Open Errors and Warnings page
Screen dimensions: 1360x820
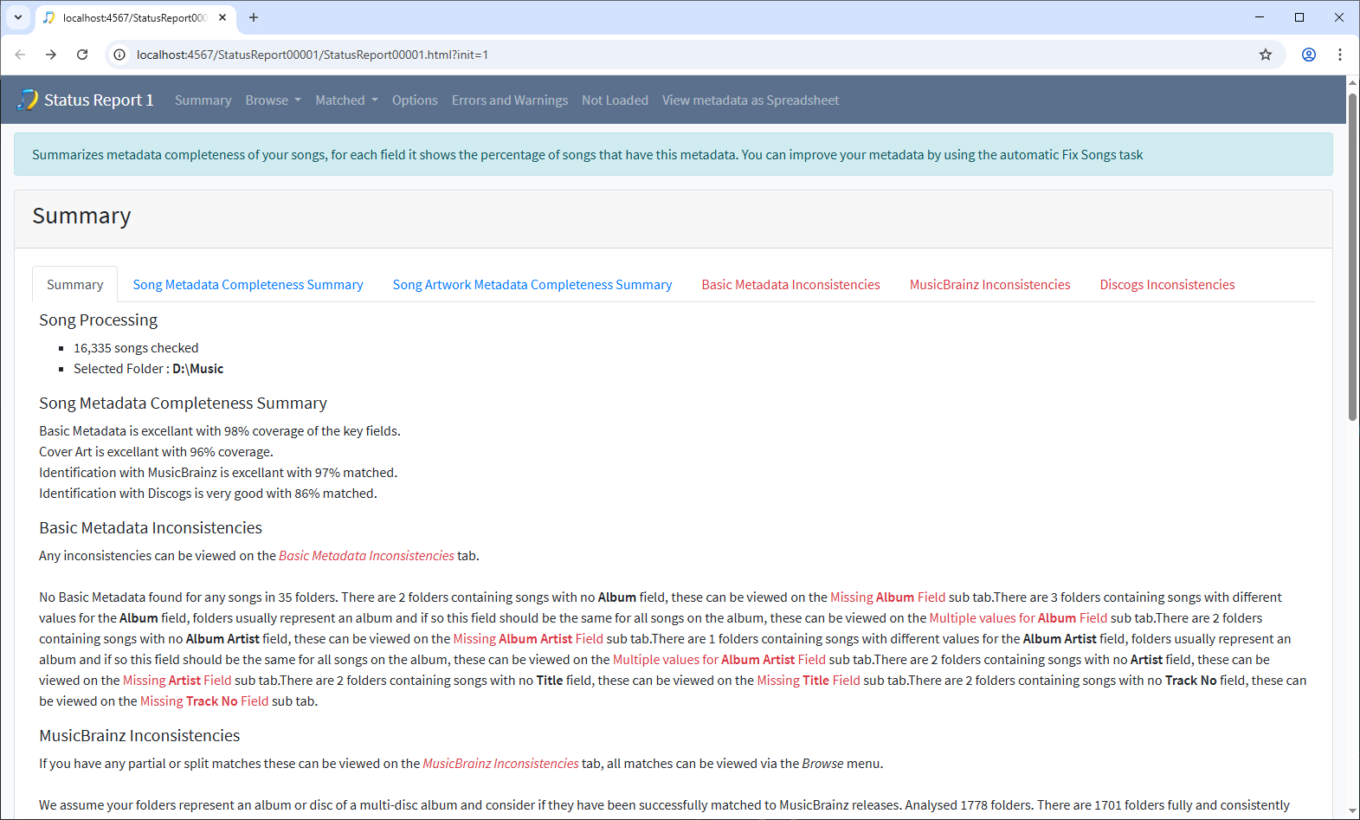coord(510,100)
